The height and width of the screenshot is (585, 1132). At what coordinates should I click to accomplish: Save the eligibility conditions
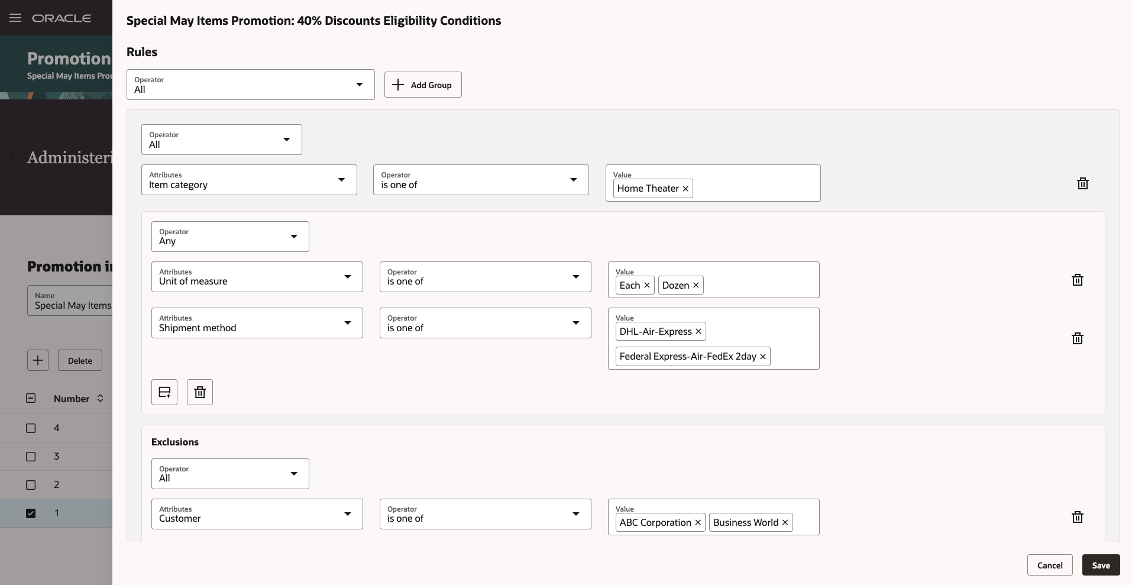click(1101, 565)
